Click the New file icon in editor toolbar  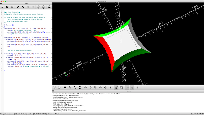point(2,7)
